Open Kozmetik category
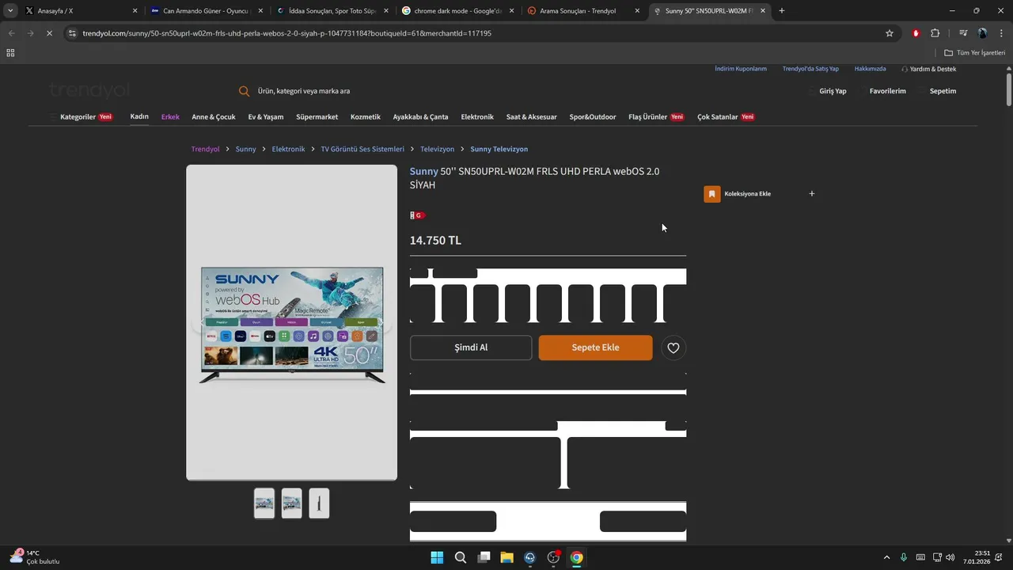 tap(366, 117)
